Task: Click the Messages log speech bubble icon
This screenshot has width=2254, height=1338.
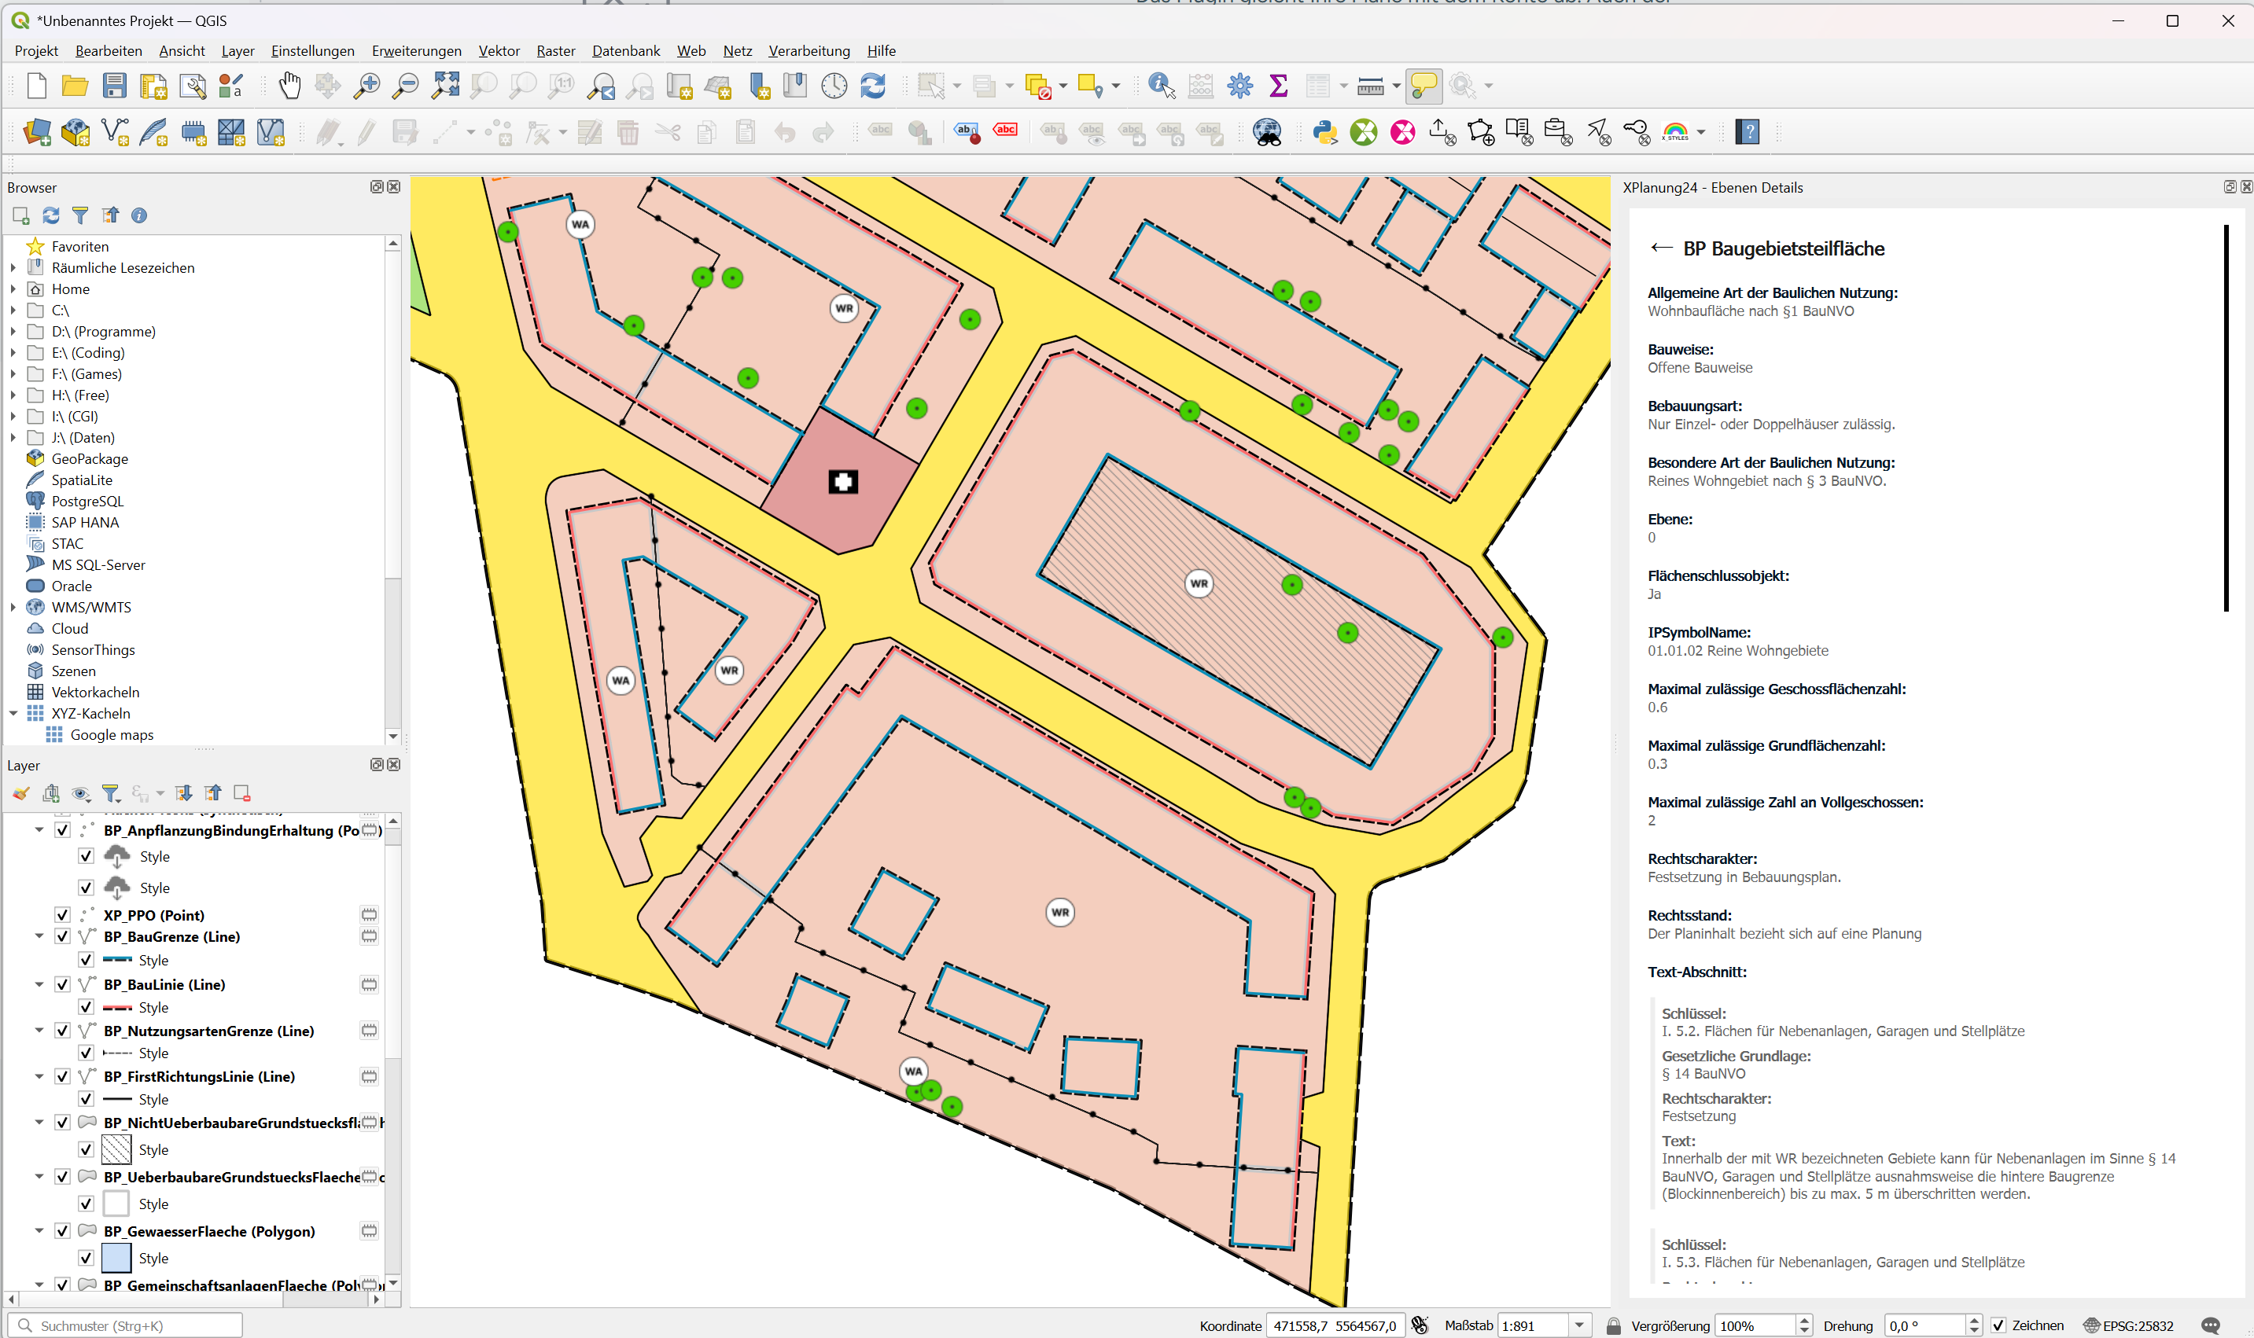Action: pyautogui.click(x=2211, y=1325)
